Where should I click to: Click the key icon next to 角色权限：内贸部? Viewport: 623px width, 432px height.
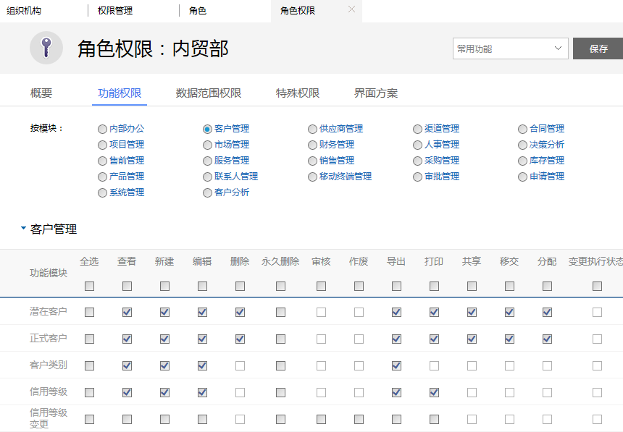point(46,48)
